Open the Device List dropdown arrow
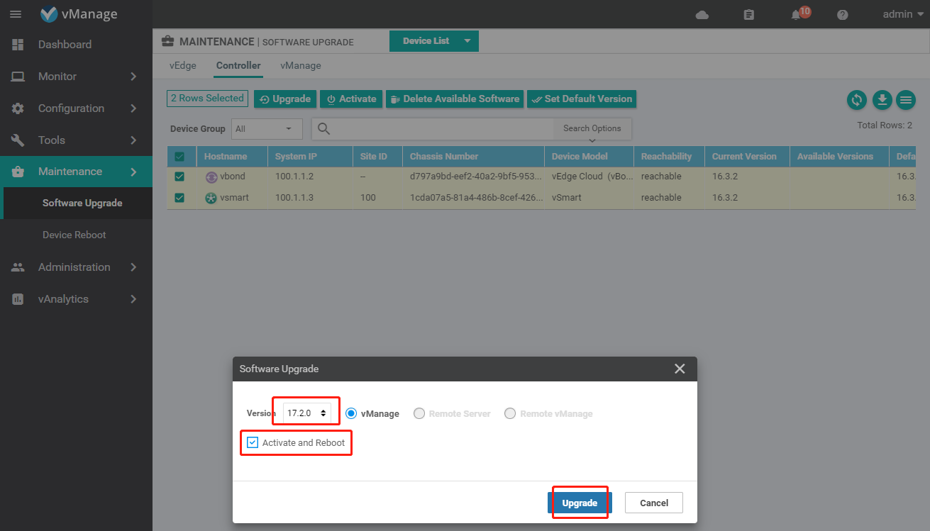The image size is (930, 531). pyautogui.click(x=467, y=41)
